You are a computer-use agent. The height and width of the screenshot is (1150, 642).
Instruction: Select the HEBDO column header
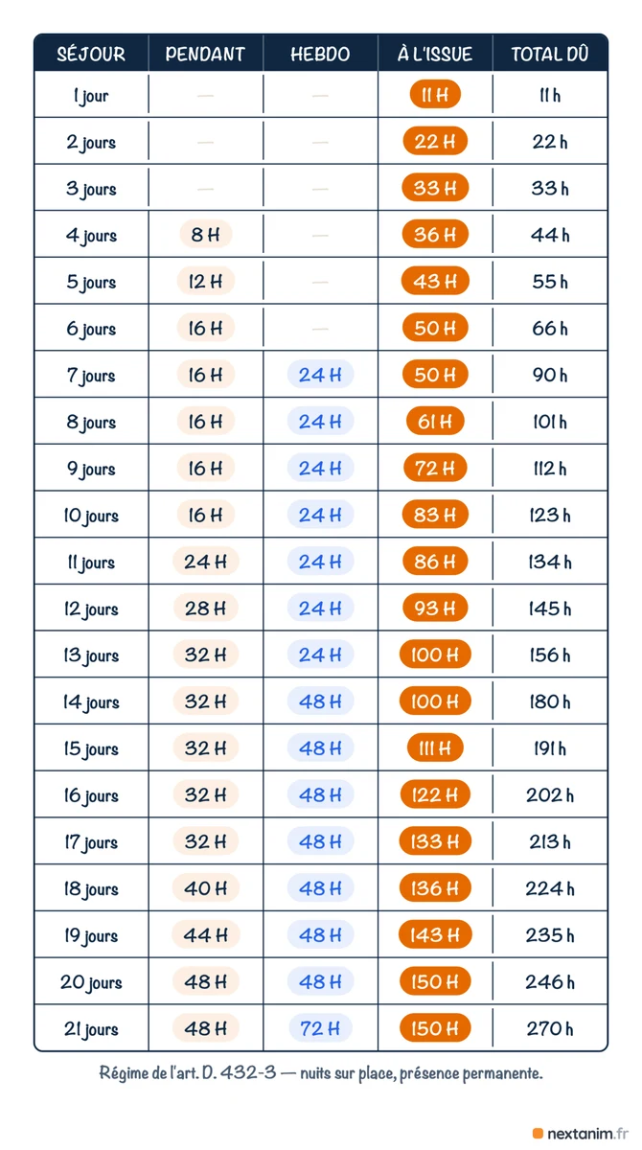tap(320, 54)
